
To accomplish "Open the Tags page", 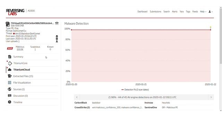I will coord(188,11).
